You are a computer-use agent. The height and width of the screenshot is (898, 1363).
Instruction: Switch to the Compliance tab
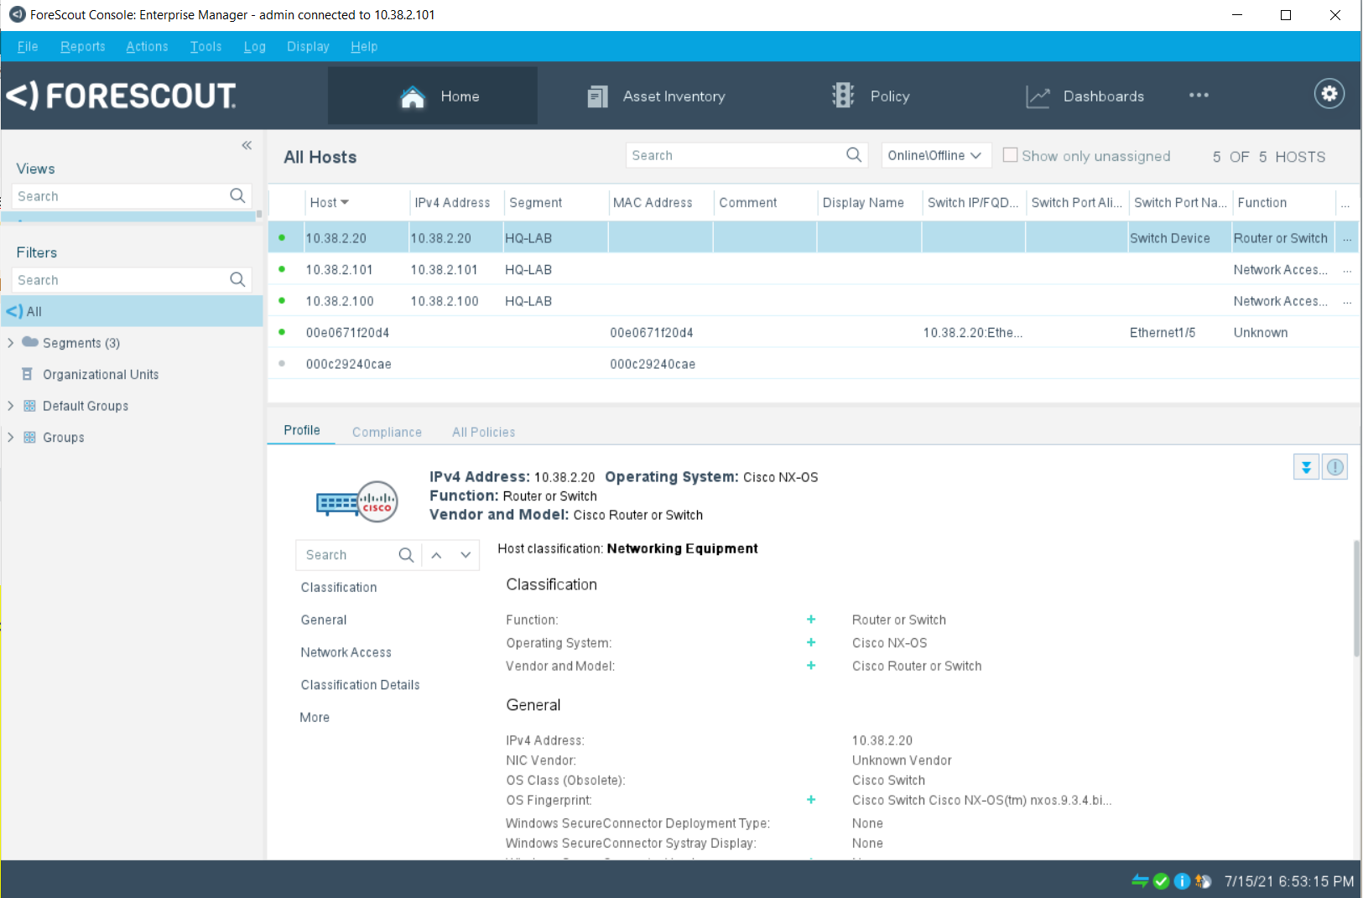pyautogui.click(x=387, y=432)
